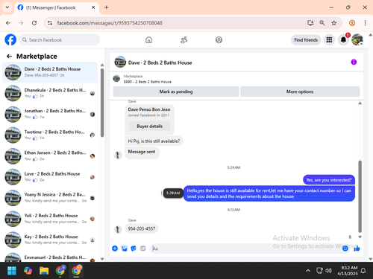Click $990 - 2 Beds 2 Baths House listing

tap(148, 82)
